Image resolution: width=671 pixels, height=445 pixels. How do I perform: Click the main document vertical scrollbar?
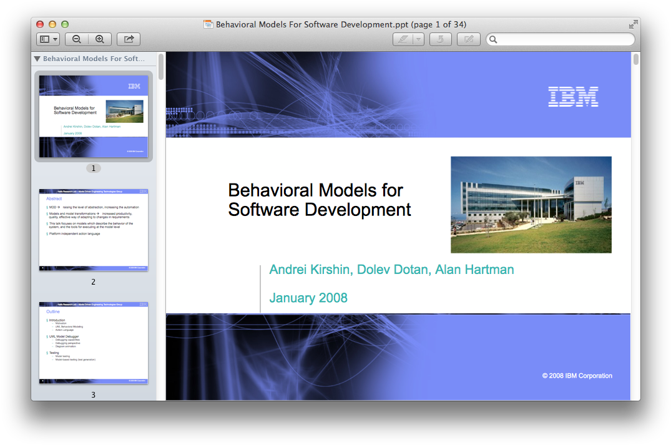click(636, 59)
